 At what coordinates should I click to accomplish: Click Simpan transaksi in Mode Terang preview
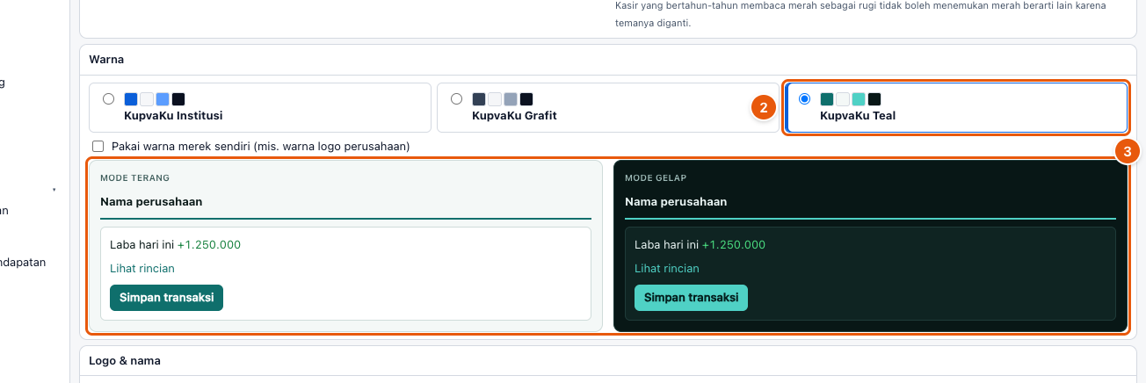[167, 298]
